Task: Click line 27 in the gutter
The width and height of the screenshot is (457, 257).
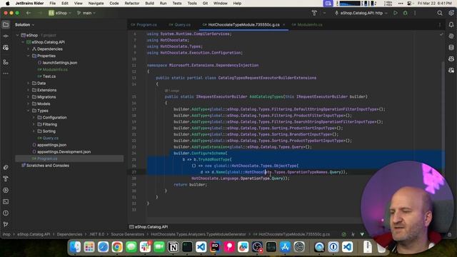Action: (134, 172)
